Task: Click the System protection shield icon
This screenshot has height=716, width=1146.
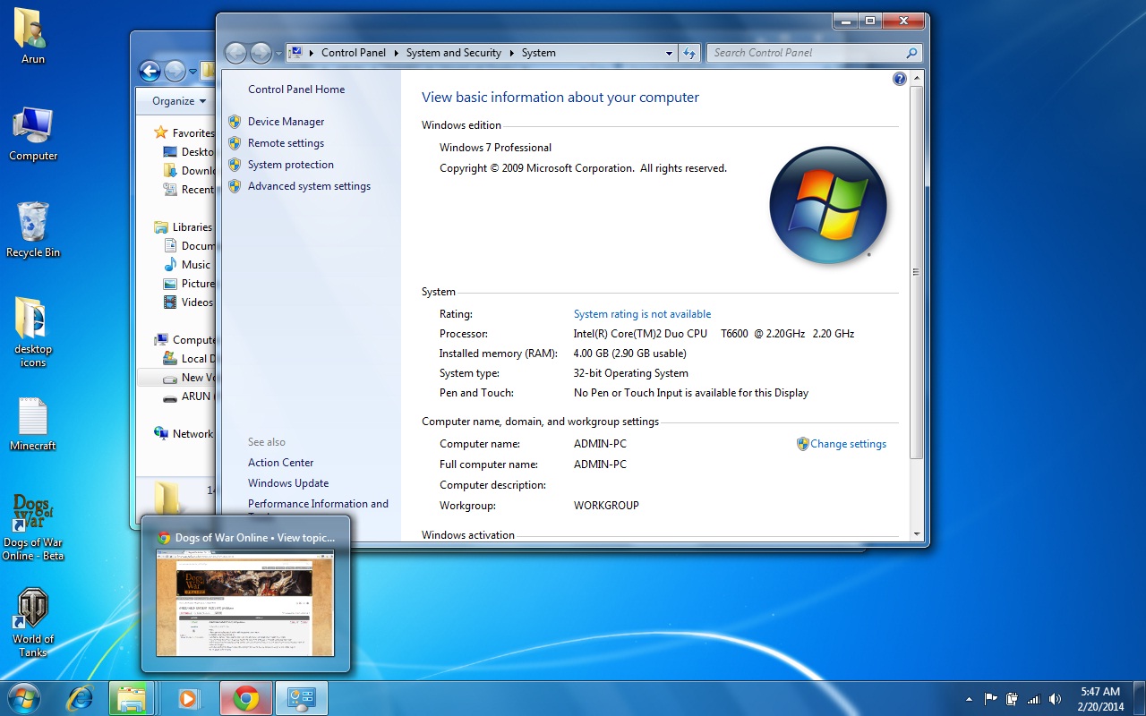Action: [235, 165]
